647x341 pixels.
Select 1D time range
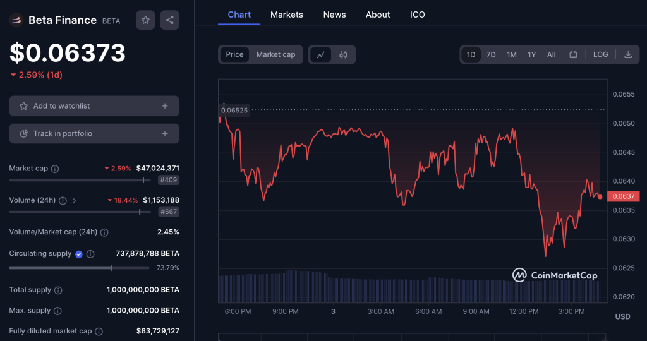(471, 54)
